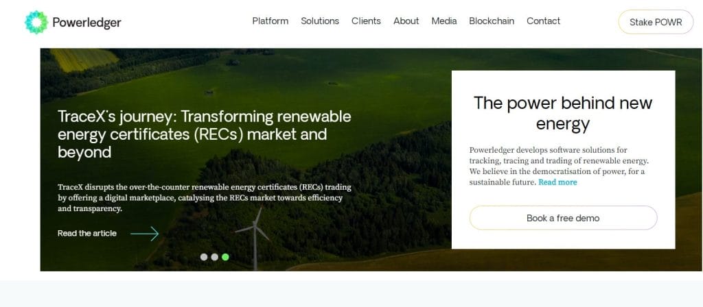Click The power behind new energy heading

[x=563, y=113]
